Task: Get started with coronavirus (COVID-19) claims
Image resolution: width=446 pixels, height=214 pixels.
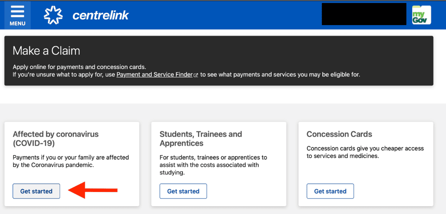Action: (x=36, y=191)
